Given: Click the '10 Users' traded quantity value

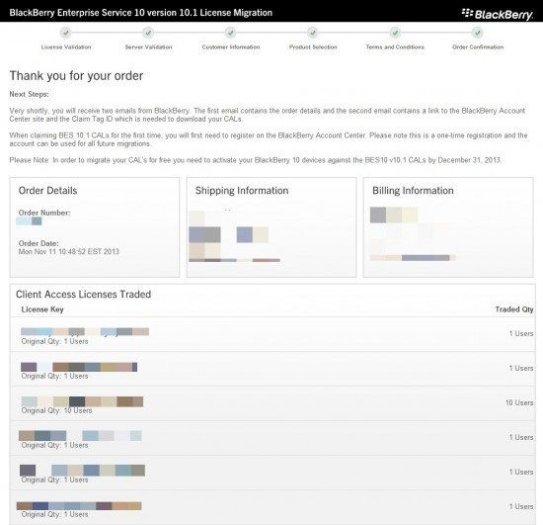Looking at the screenshot, I should click(519, 402).
